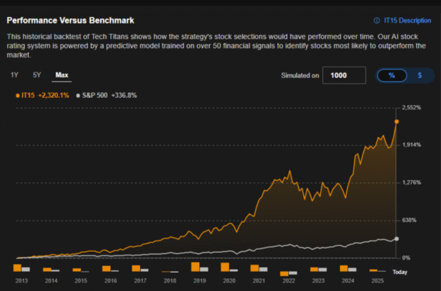Click the IT15 +2,320.1% legend label
The width and height of the screenshot is (441, 291).
(x=45, y=94)
